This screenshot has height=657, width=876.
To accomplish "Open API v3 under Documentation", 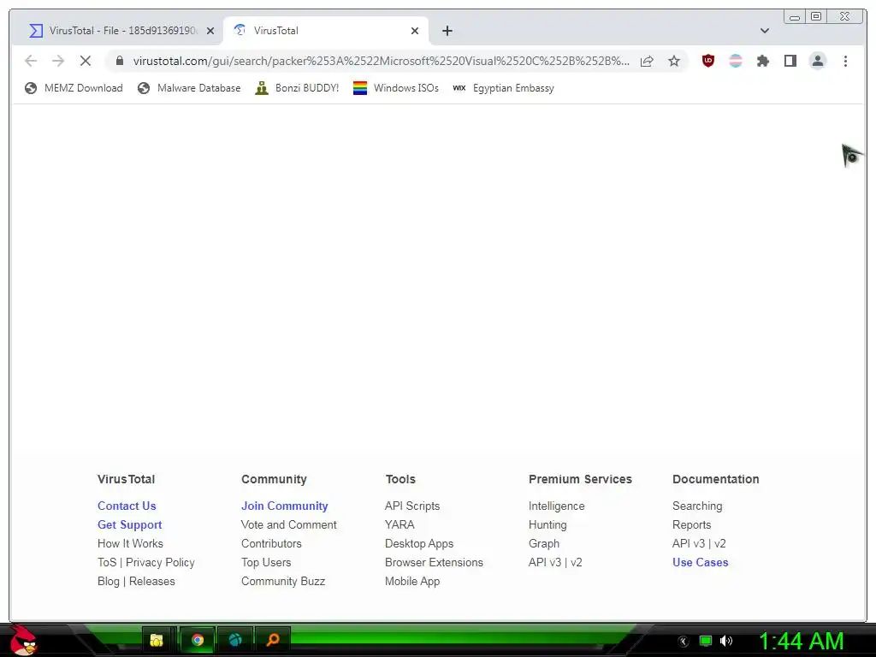I will click(x=689, y=543).
